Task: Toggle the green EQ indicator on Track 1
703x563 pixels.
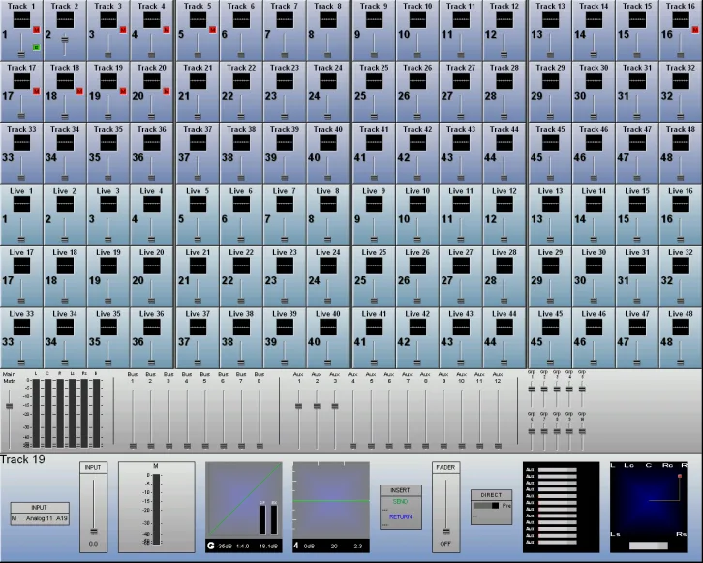Action: [x=37, y=47]
